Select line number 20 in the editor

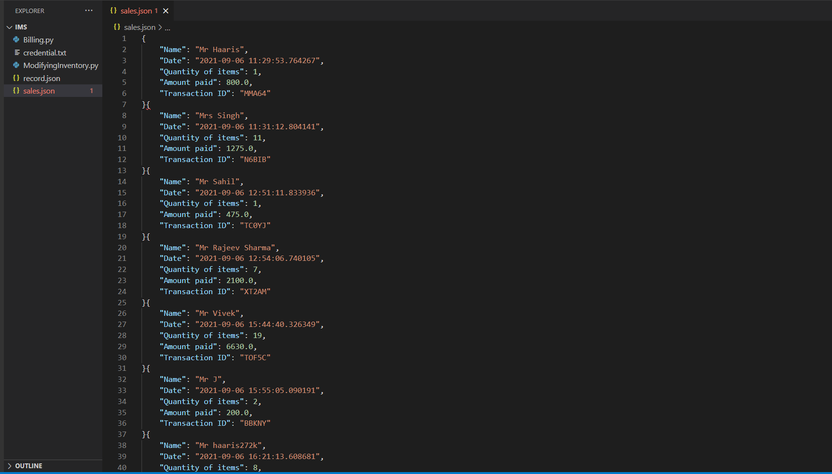pyautogui.click(x=122, y=247)
